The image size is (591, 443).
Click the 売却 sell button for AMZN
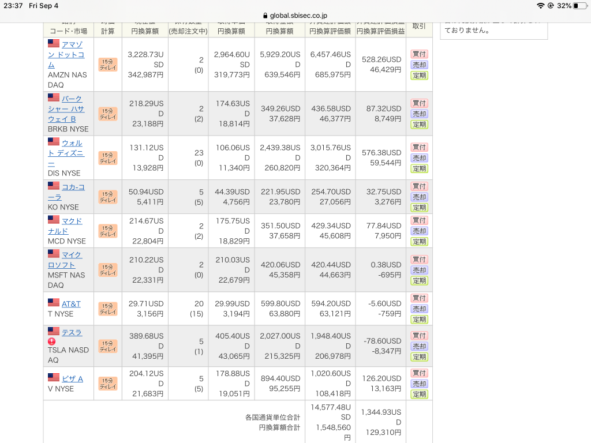tap(419, 65)
